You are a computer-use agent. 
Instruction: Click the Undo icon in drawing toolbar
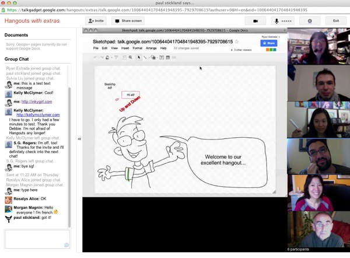coord(95,58)
